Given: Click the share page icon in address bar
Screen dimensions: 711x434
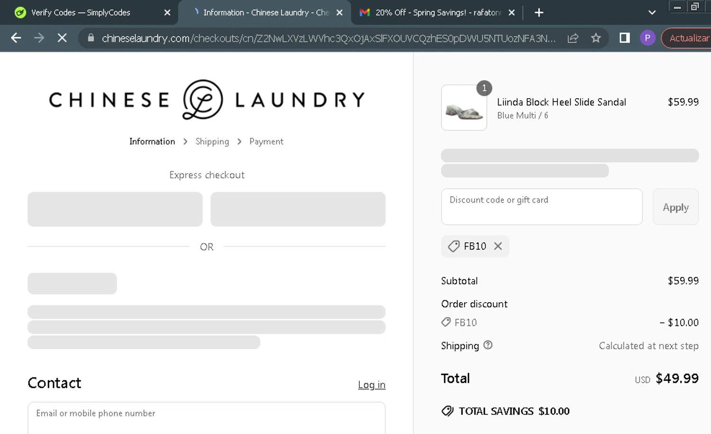Looking at the screenshot, I should [x=573, y=38].
